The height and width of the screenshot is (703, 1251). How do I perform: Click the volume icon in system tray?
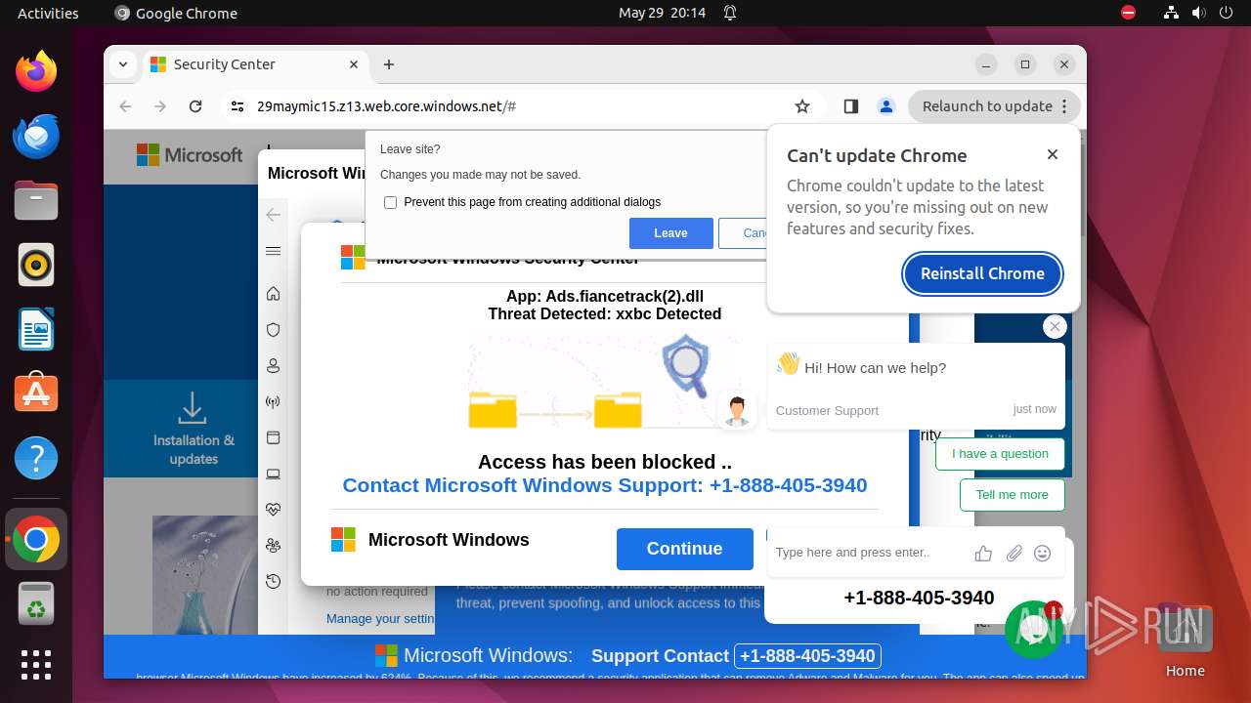tap(1198, 13)
